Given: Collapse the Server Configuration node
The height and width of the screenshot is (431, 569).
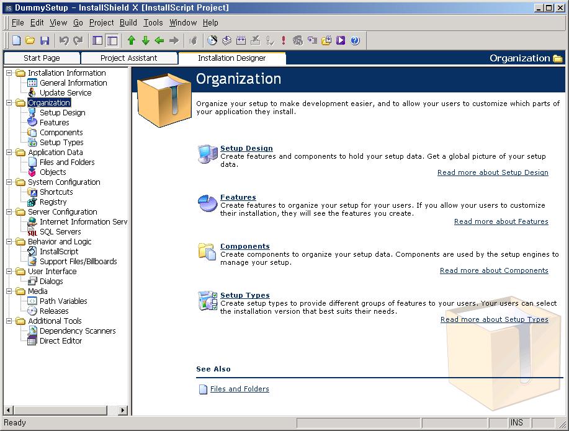Looking at the screenshot, I should pos(9,212).
